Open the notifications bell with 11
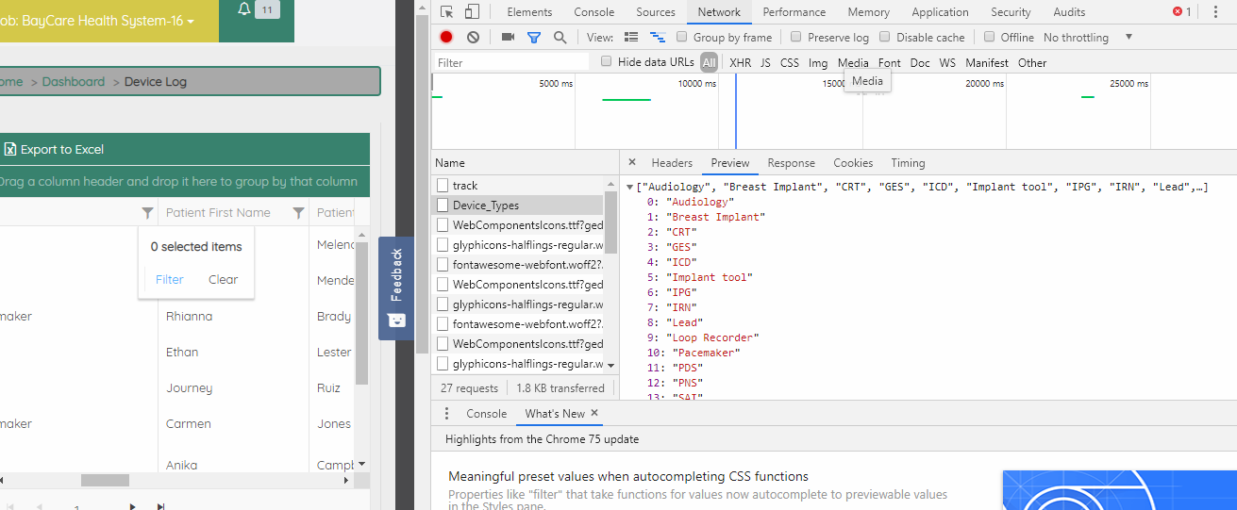 [x=257, y=10]
